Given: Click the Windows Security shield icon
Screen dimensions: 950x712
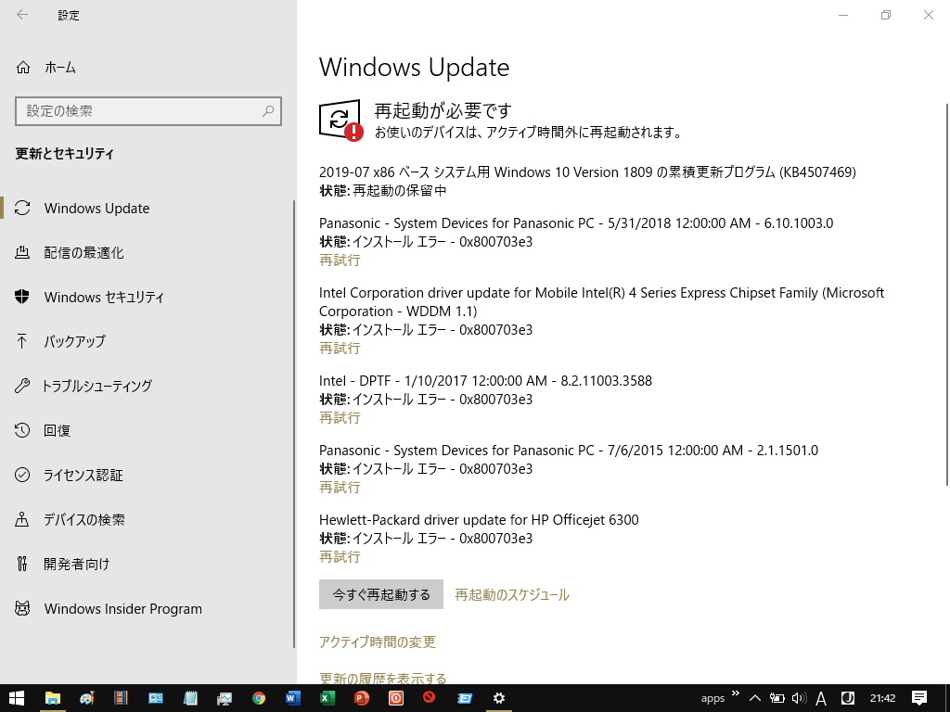Looking at the screenshot, I should click(x=22, y=297).
